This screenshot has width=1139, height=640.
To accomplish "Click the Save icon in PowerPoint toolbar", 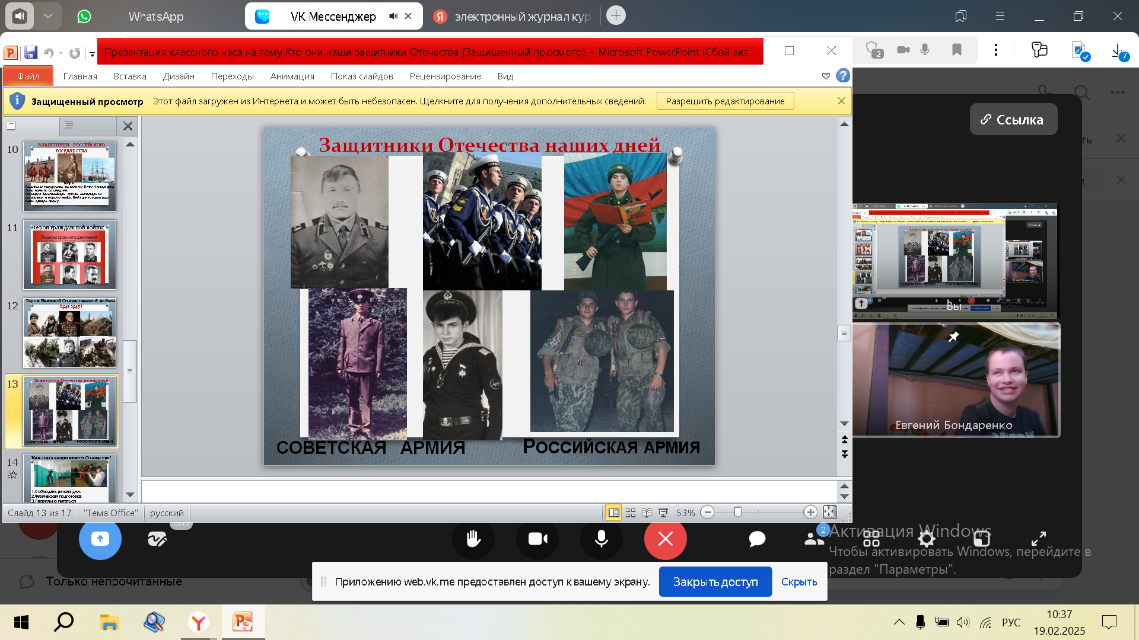I will tap(31, 53).
